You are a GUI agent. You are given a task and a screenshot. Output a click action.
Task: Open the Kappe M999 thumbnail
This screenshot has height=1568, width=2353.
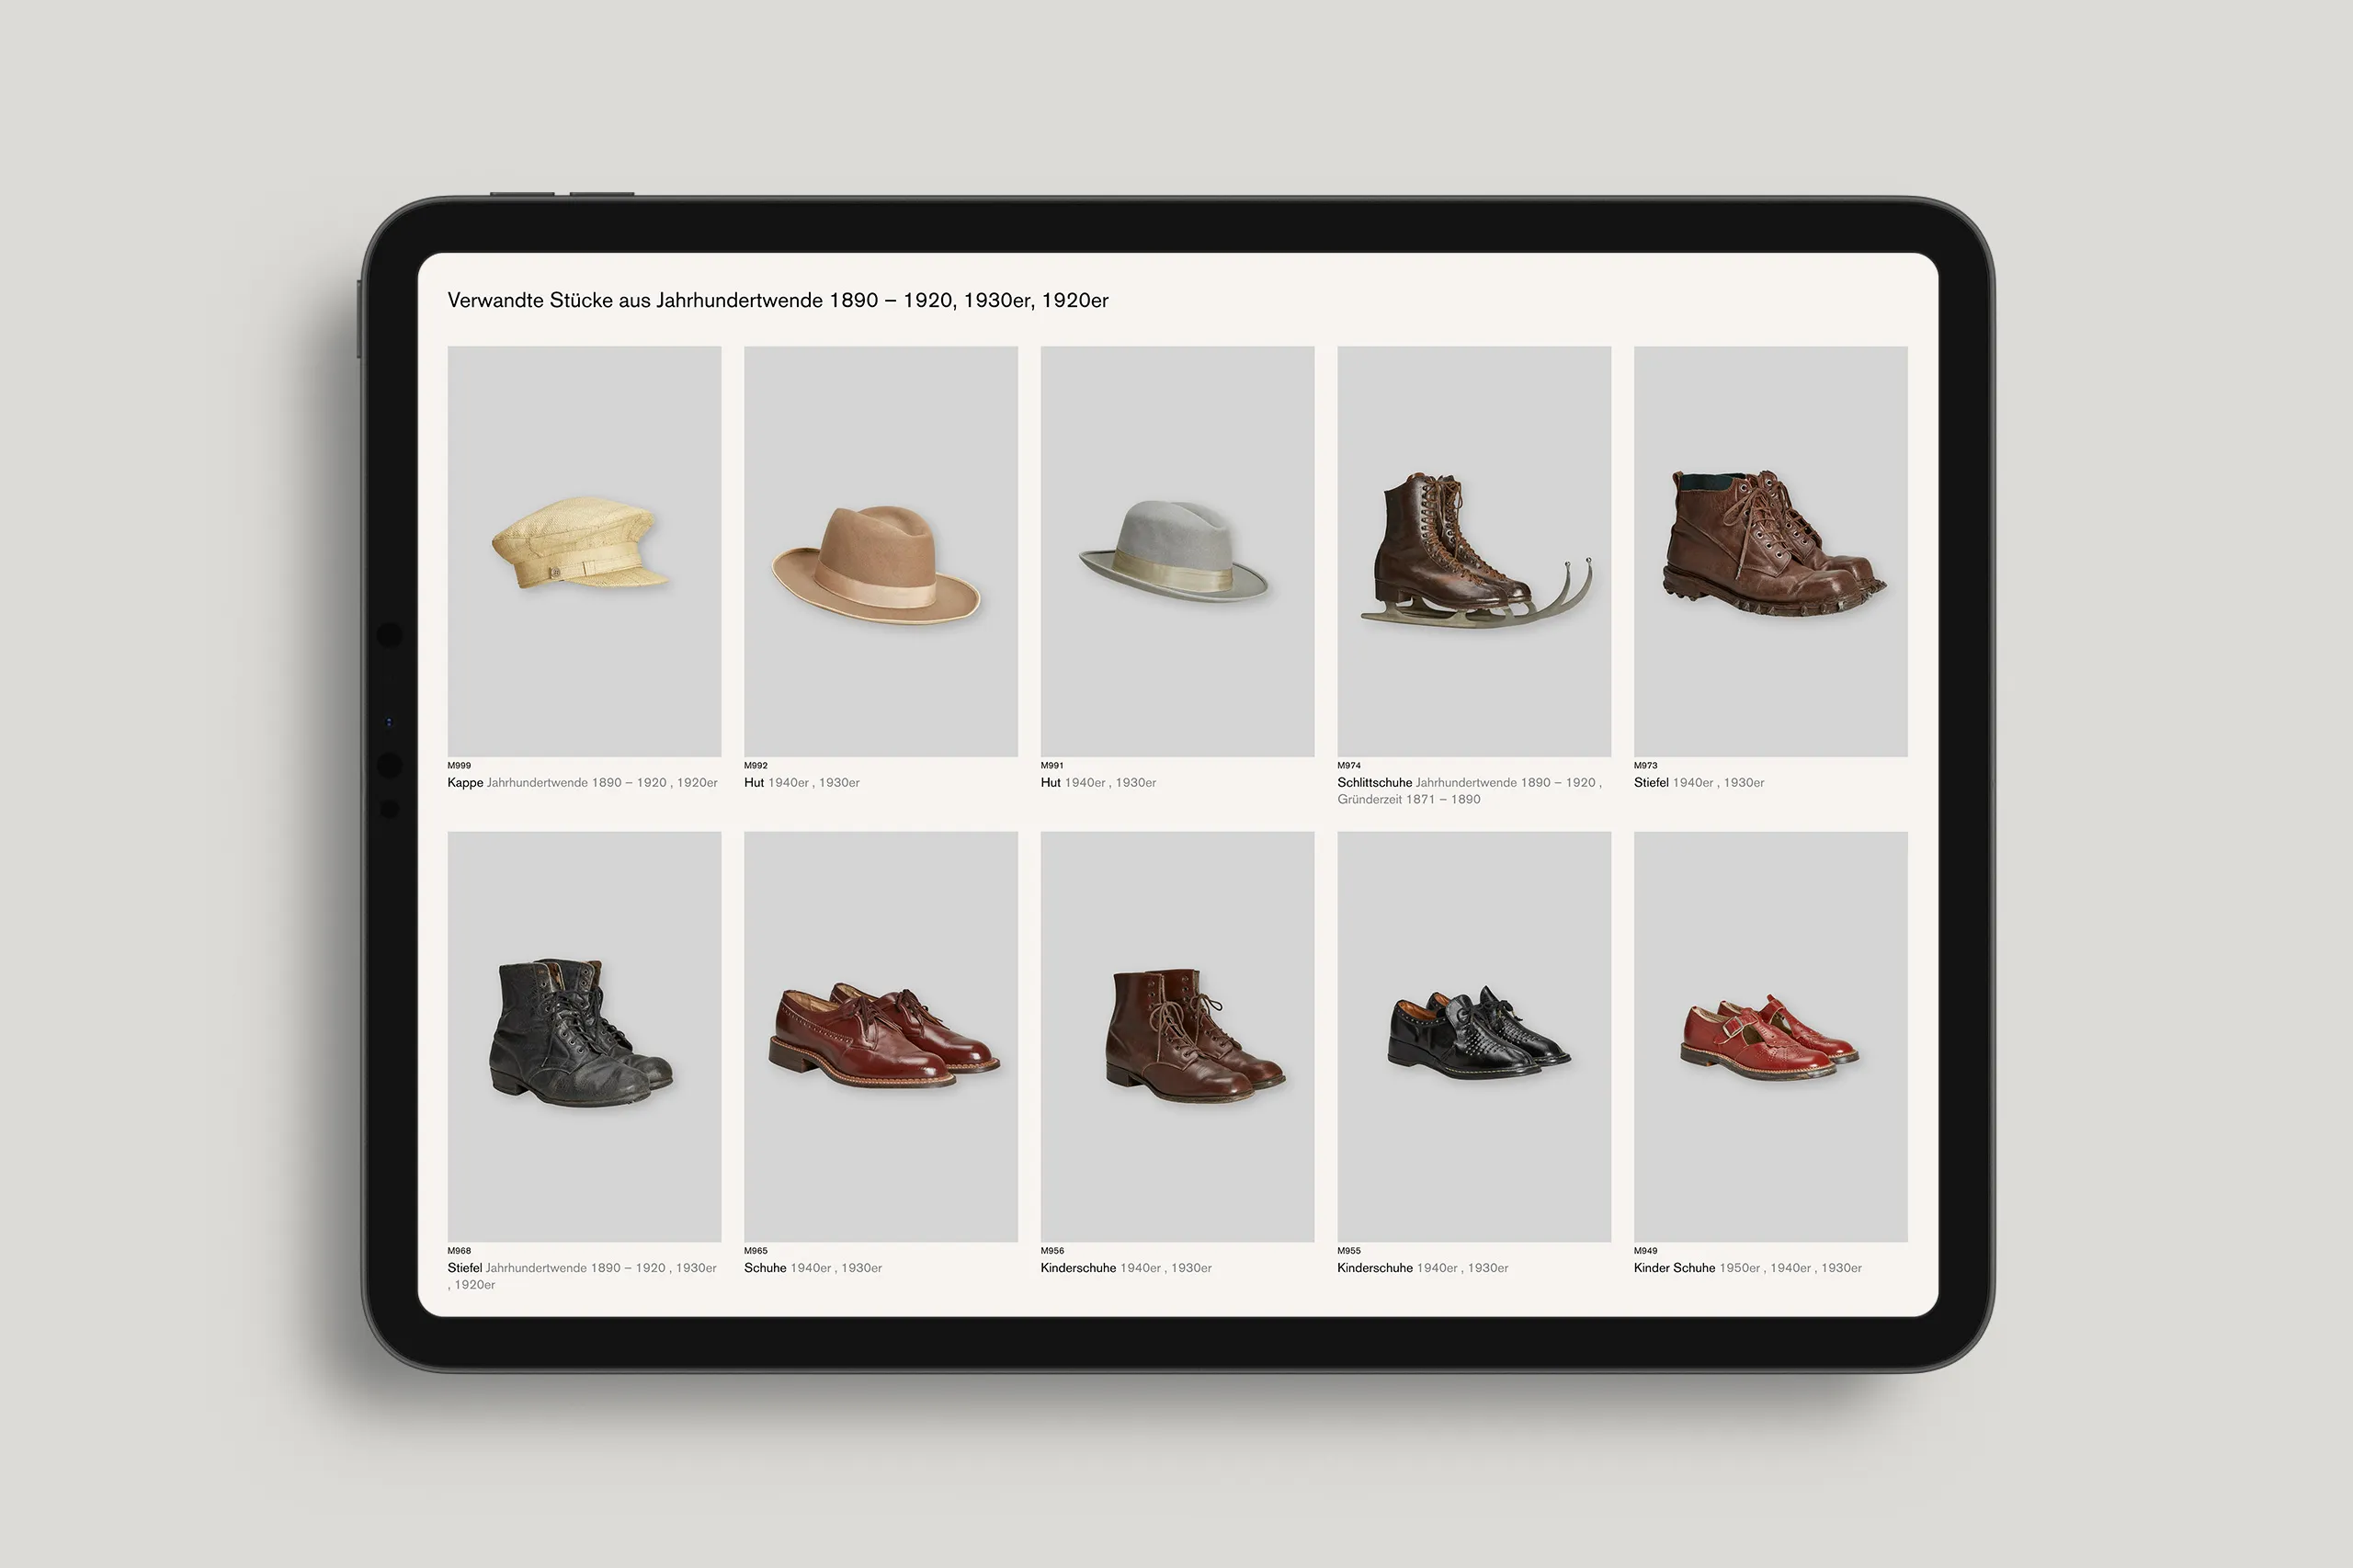585,550
